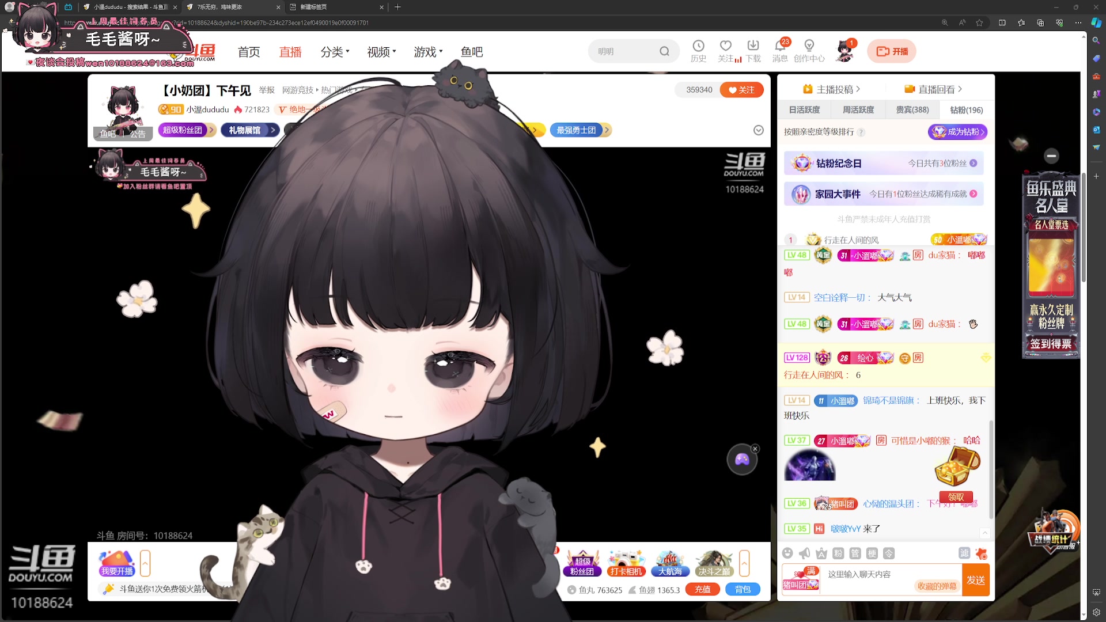
Task: Open the Copilot icon in the browser toolbar
Action: click(1096, 22)
